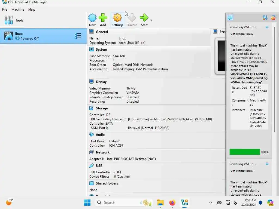Select Tools in the left panel
Image resolution: width=279 pixels, height=209 pixels.
pos(43,20)
